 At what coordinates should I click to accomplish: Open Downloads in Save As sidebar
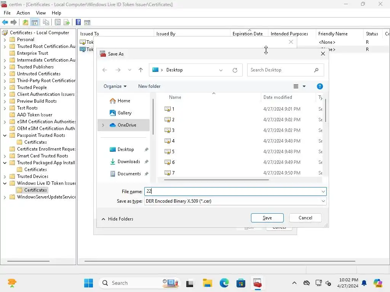(x=125, y=162)
